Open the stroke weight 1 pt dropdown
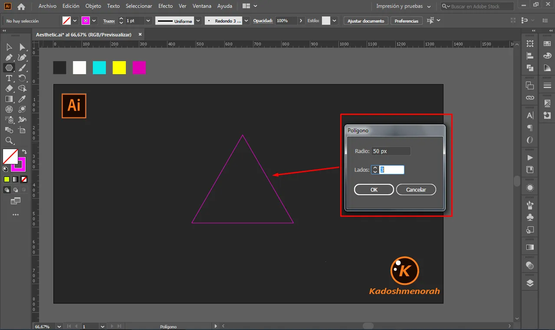The width and height of the screenshot is (555, 330). point(148,21)
